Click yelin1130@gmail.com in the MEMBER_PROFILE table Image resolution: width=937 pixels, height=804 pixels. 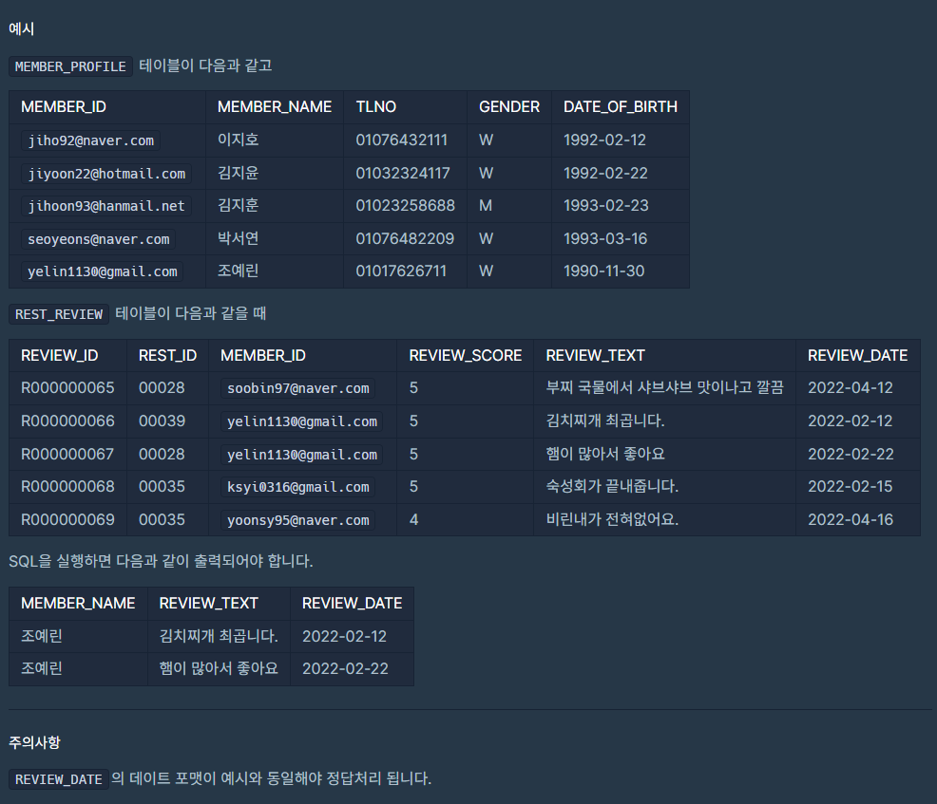click(x=103, y=271)
